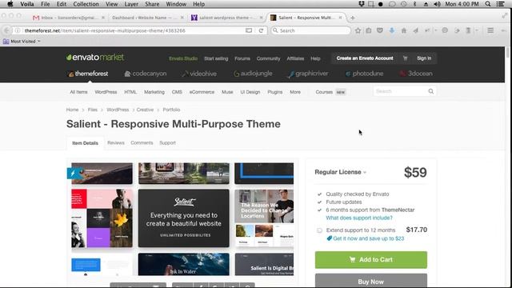Image resolution: width=512 pixels, height=288 pixels.
Task: Go to Firefox home page icon
Action: 404,30
